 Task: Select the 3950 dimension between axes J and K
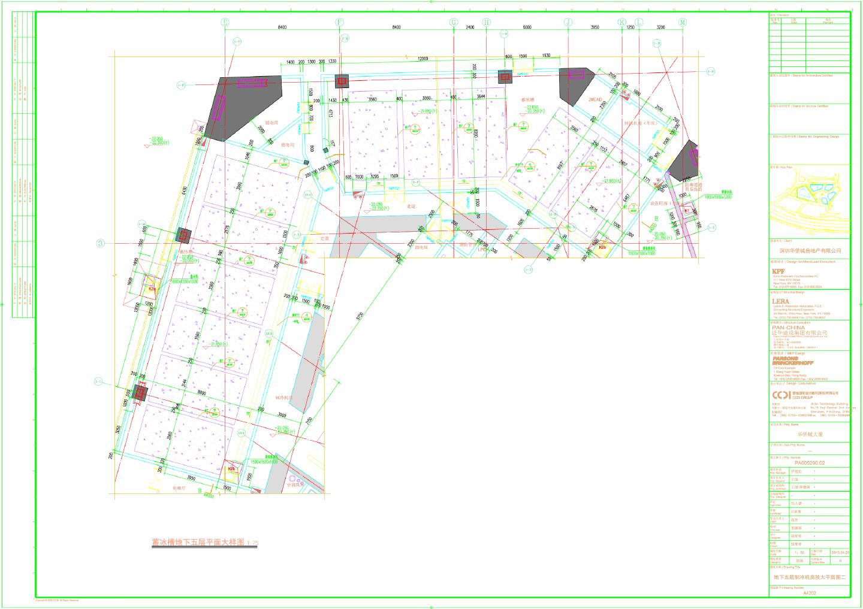pos(595,28)
